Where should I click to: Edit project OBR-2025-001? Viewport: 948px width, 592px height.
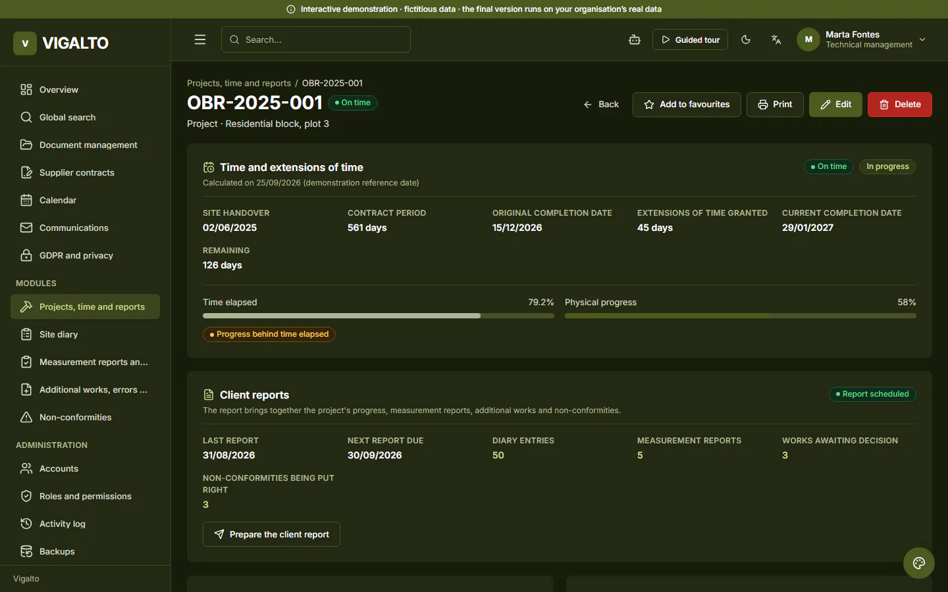835,105
